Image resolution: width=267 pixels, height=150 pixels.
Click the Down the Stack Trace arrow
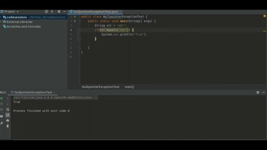pyautogui.click(x=8, y=104)
